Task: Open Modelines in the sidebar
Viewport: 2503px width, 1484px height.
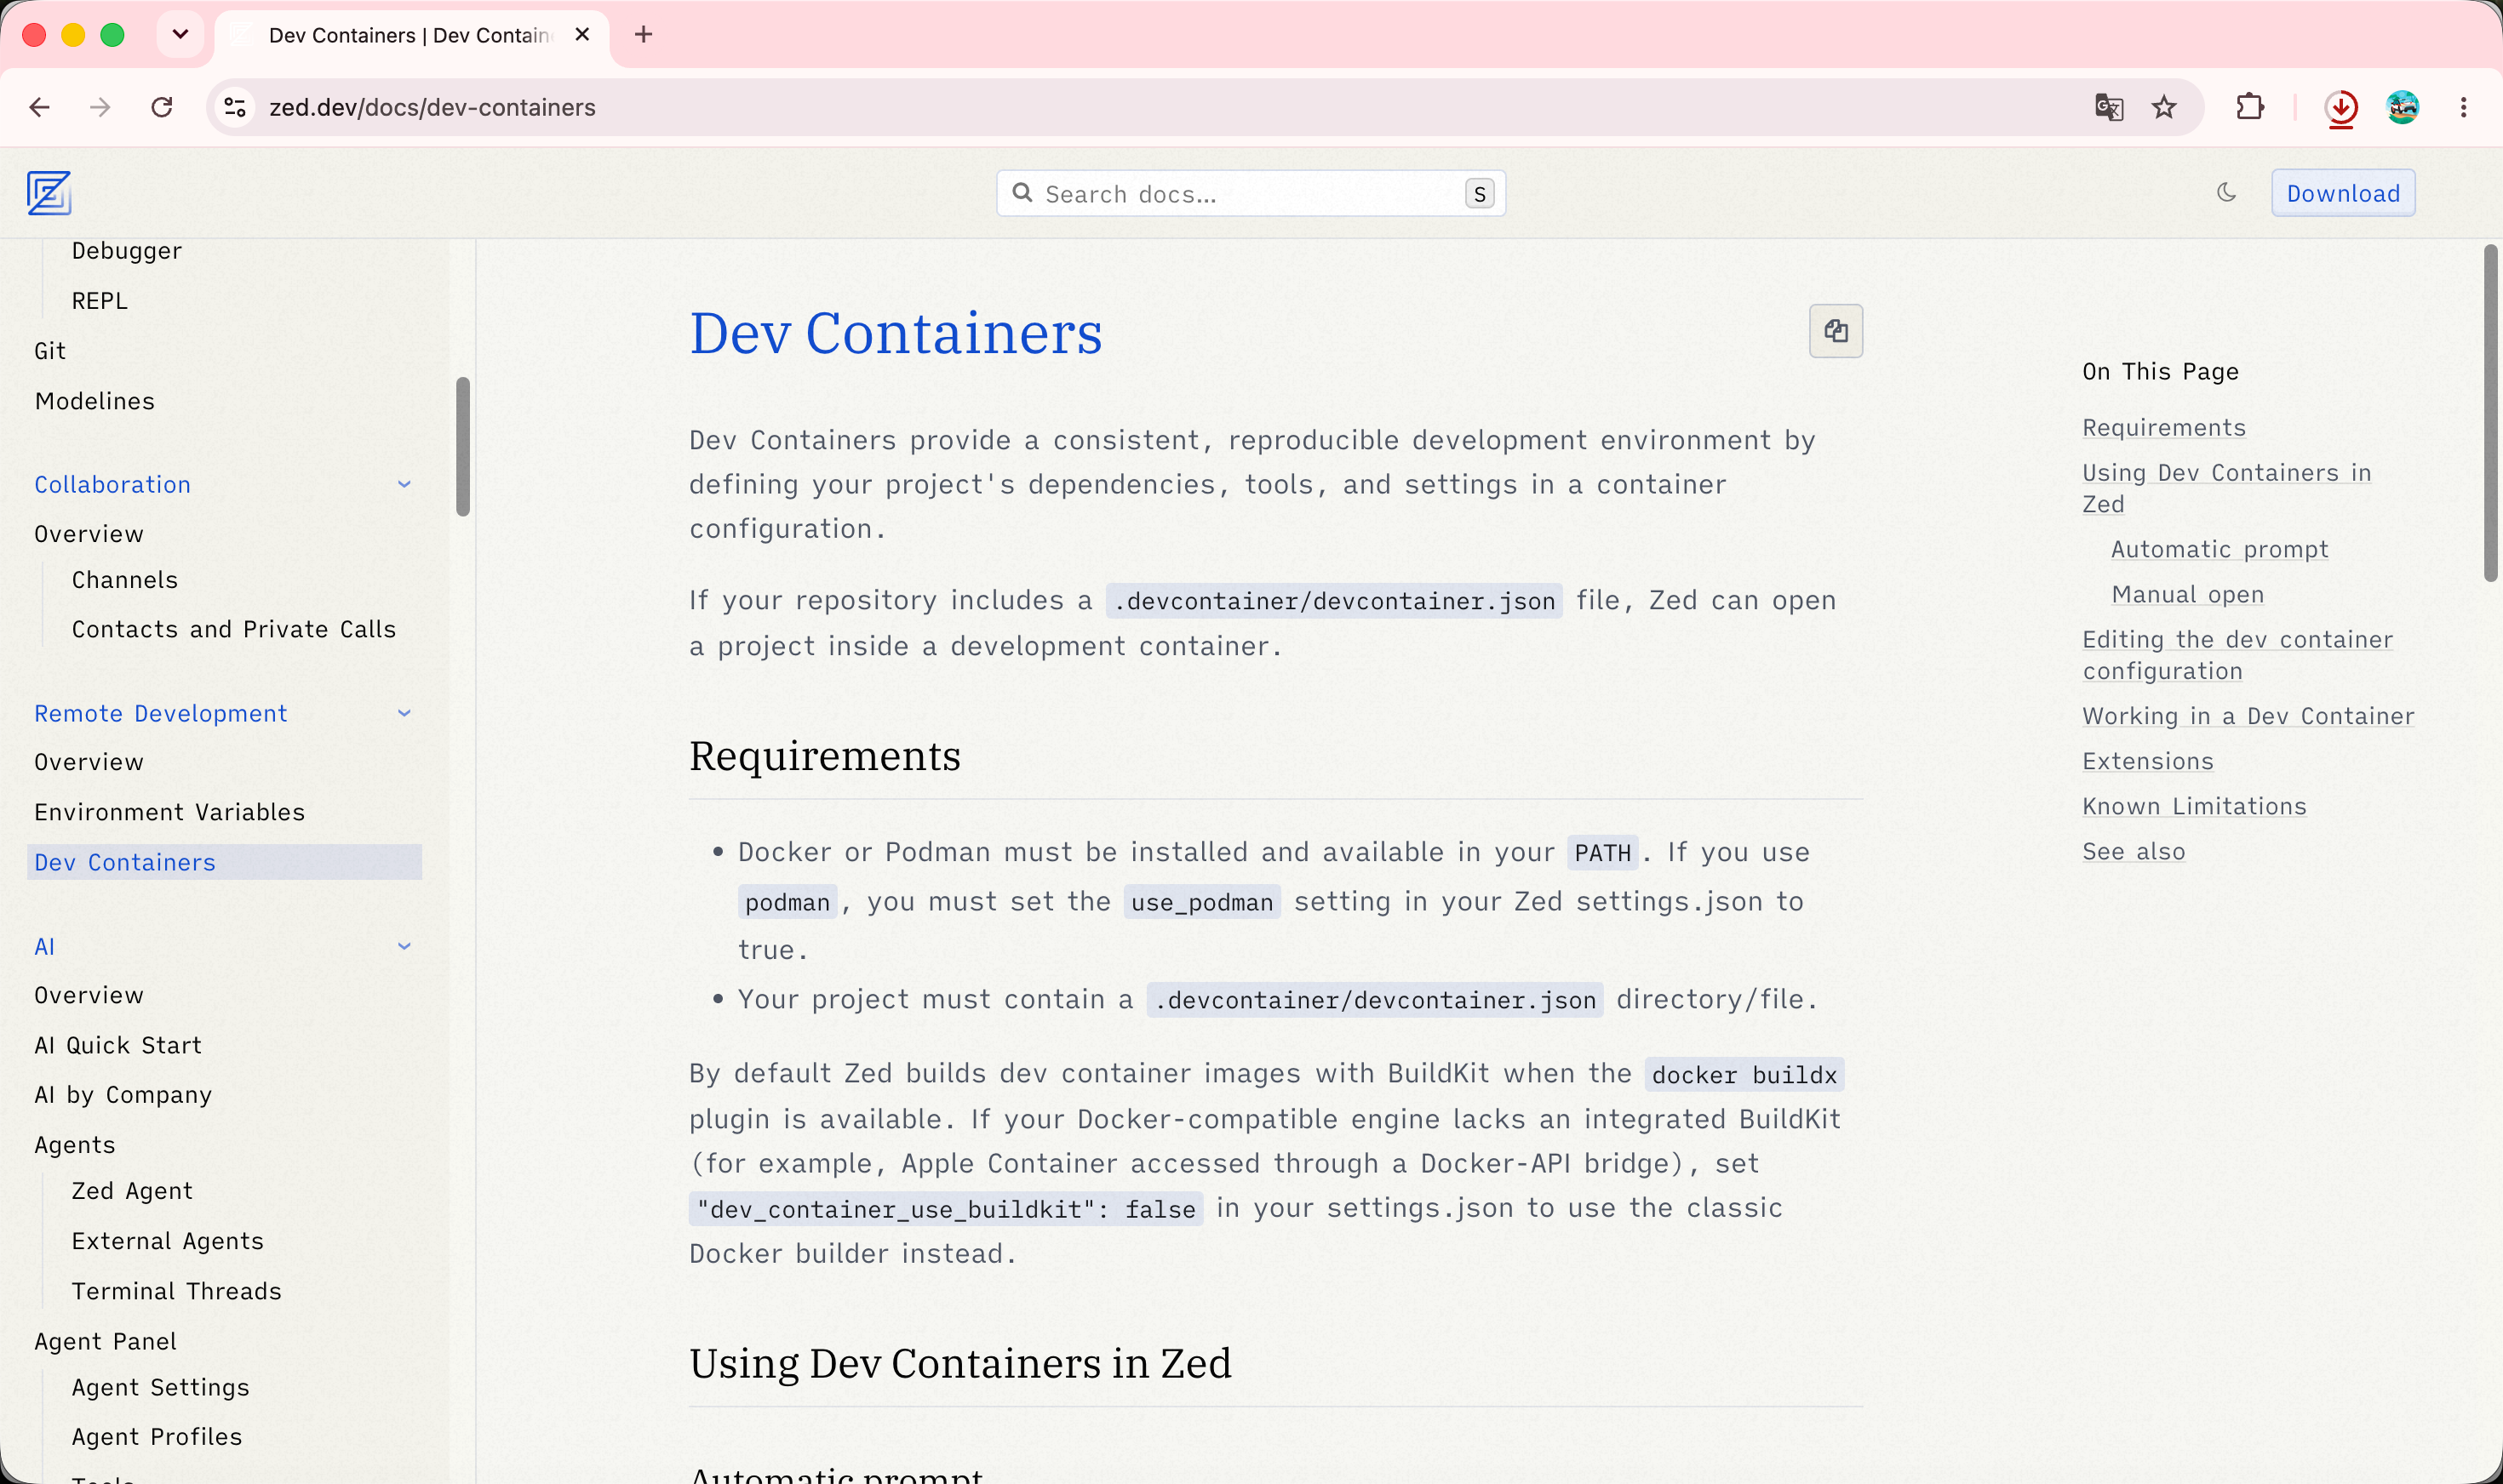Action: point(95,401)
